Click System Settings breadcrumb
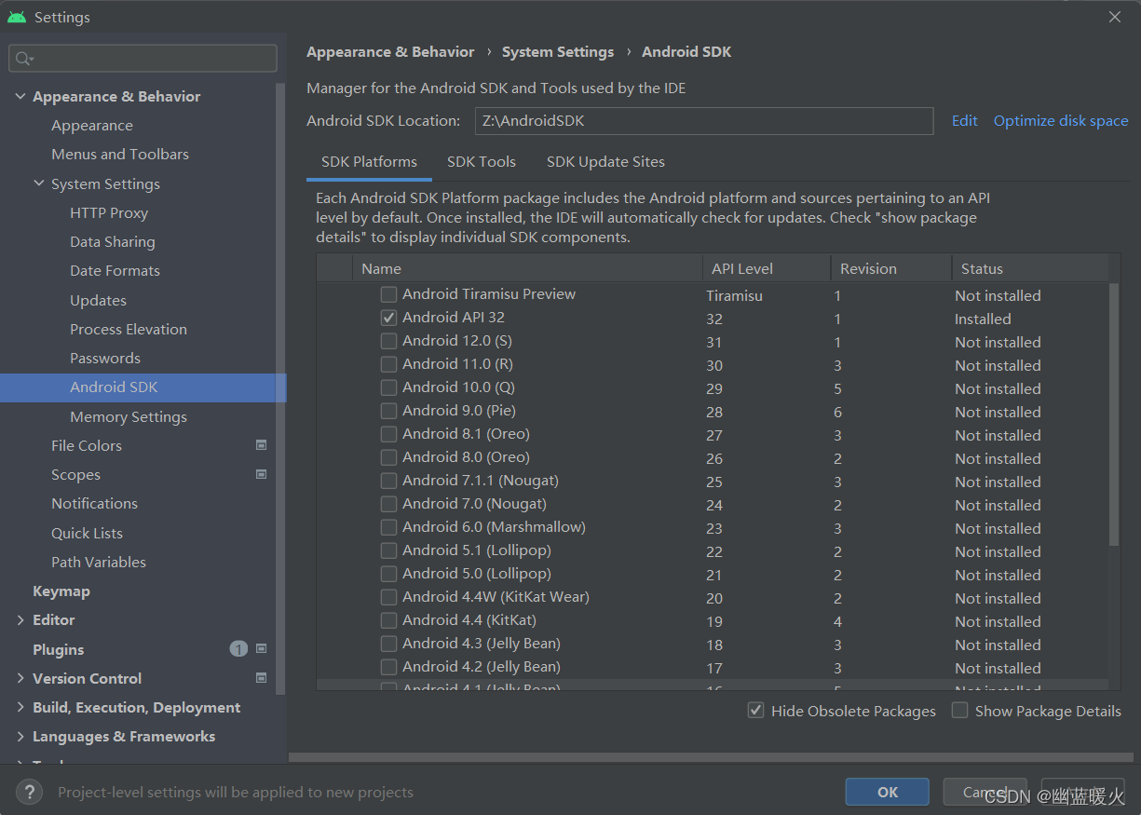 (x=558, y=52)
